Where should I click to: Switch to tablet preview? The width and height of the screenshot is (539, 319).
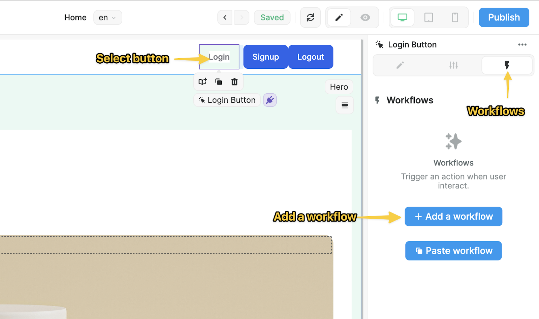429,17
